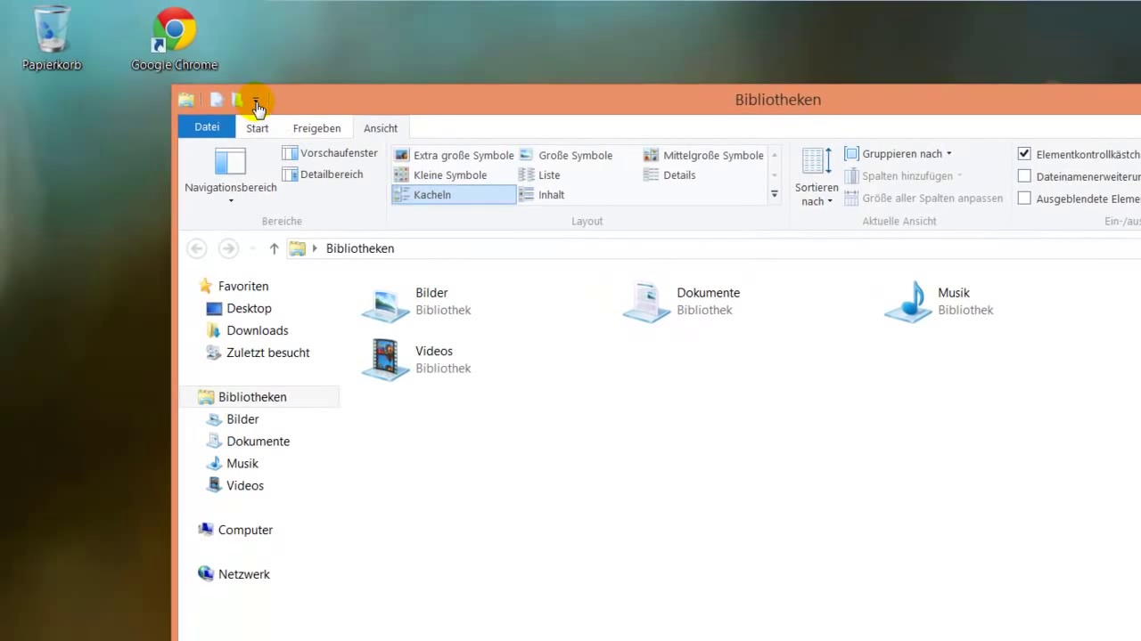Screen dimensions: 1141x641
Task: Open the quick access toolbar dropdown
Action: tap(256, 101)
